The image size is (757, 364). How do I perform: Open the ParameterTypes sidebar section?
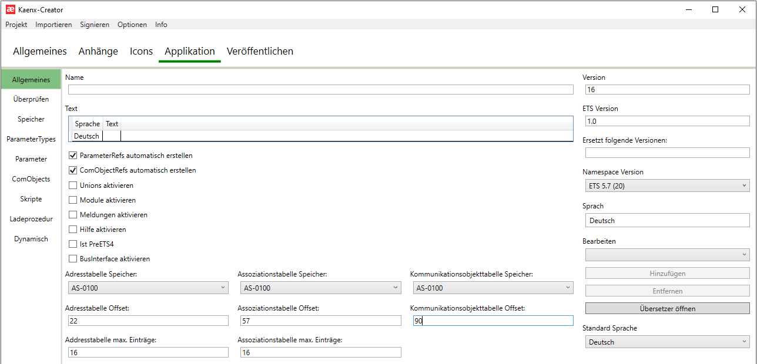tap(31, 139)
